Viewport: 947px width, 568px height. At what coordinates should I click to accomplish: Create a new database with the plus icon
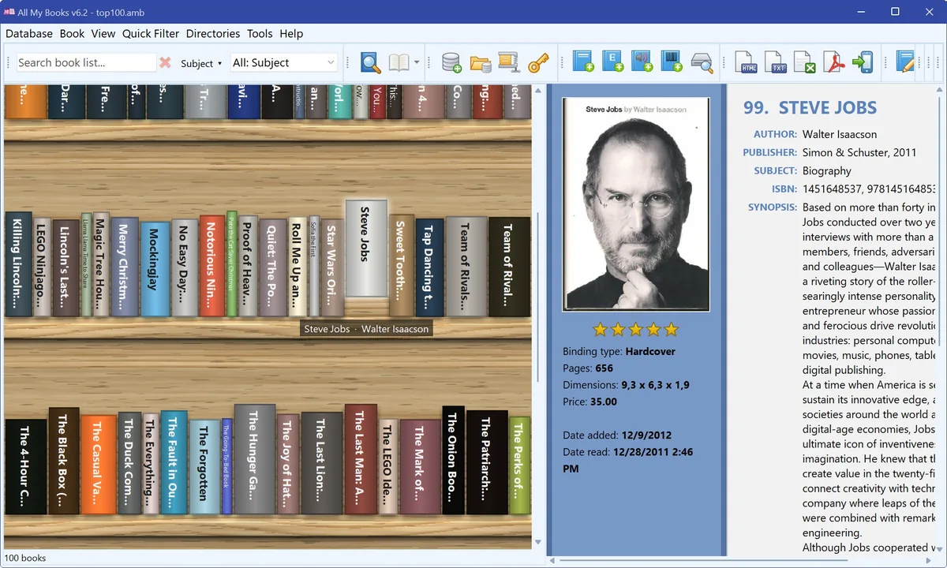coord(451,63)
